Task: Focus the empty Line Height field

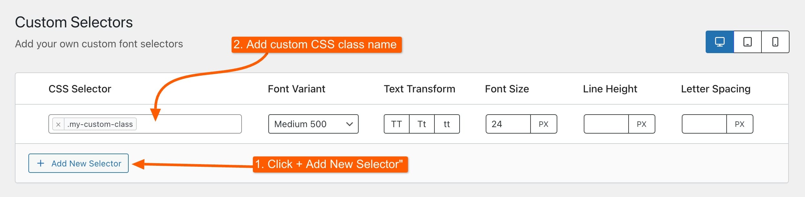Action: (x=606, y=124)
